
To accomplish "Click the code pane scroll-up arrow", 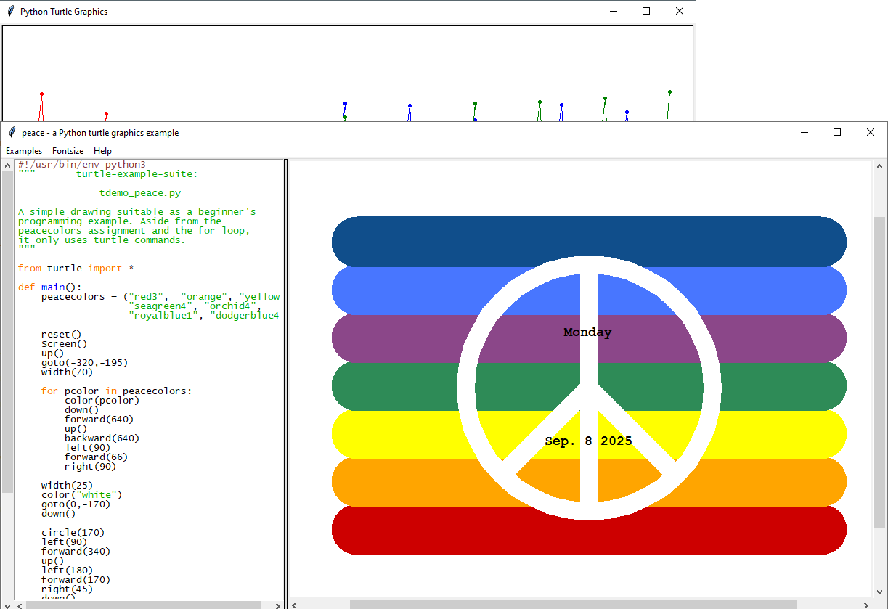I will (7, 166).
